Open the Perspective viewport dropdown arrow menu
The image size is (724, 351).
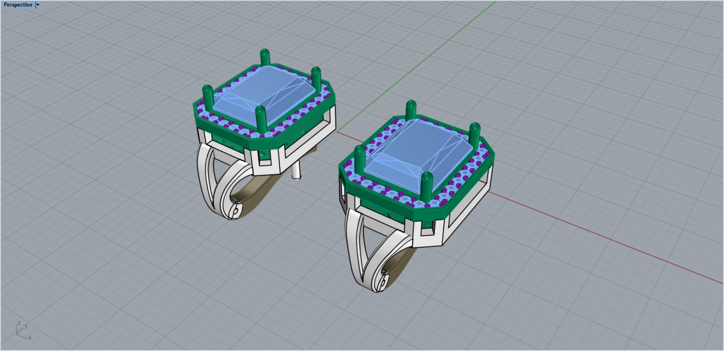(38, 5)
